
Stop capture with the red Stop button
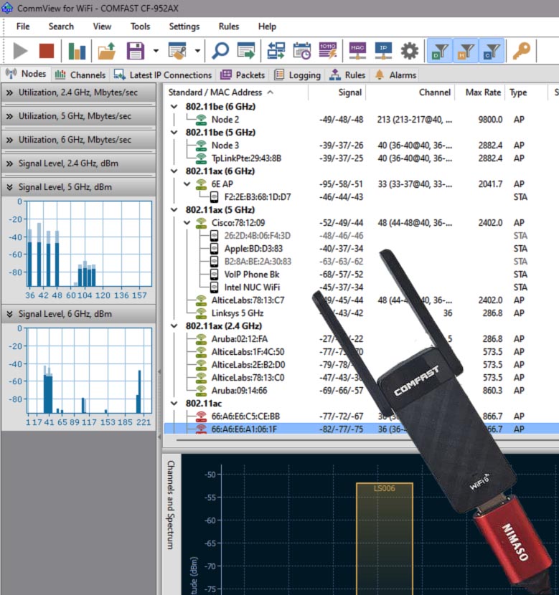[x=47, y=51]
